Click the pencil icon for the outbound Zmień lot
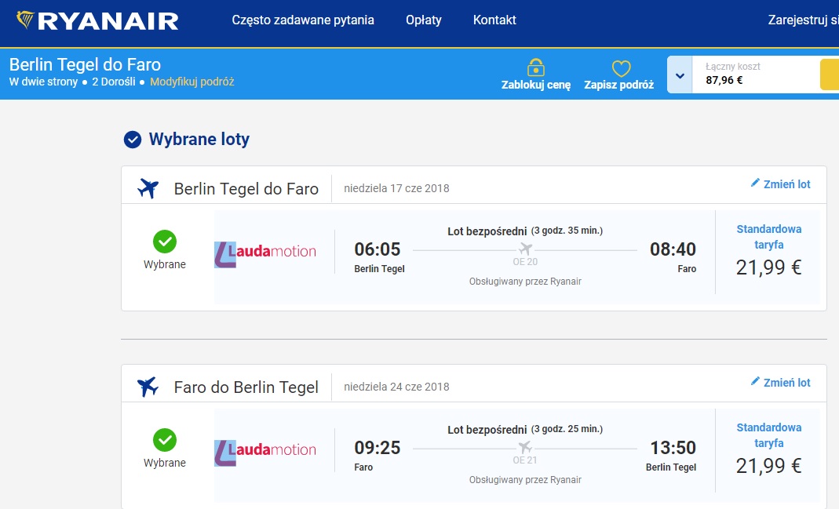 point(755,183)
